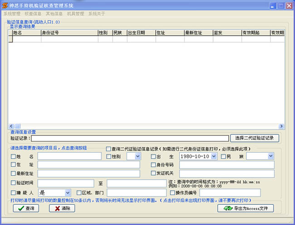This screenshot has width=295, height=225.
Task: Click the 住址 text field
Action: (89, 165)
